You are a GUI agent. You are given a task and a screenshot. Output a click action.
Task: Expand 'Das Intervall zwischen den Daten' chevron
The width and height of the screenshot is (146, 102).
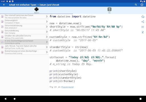click(x=47, y=16)
